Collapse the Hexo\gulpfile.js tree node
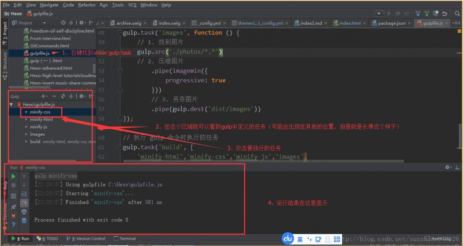463x246 pixels. [11, 104]
